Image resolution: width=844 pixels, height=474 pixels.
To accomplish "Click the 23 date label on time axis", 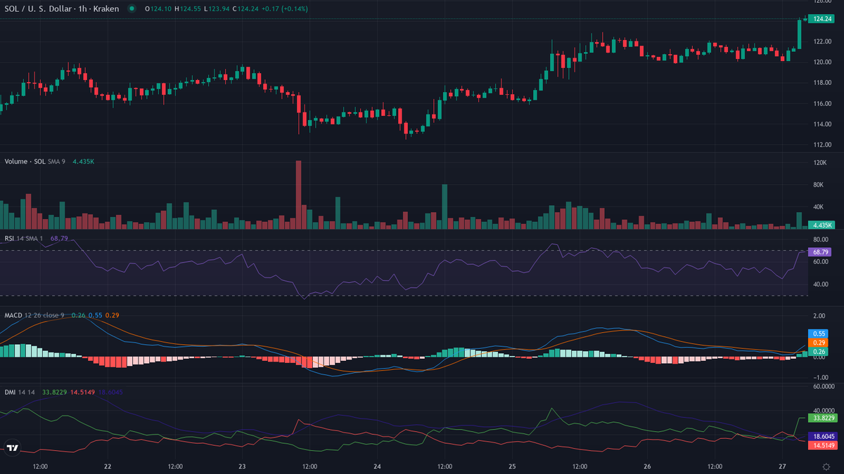I will (x=242, y=466).
